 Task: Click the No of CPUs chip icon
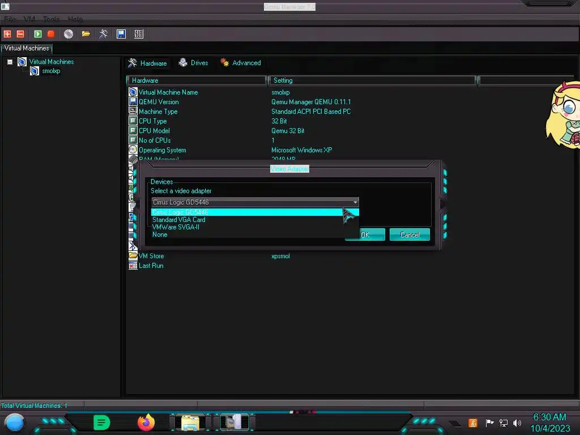point(133,140)
